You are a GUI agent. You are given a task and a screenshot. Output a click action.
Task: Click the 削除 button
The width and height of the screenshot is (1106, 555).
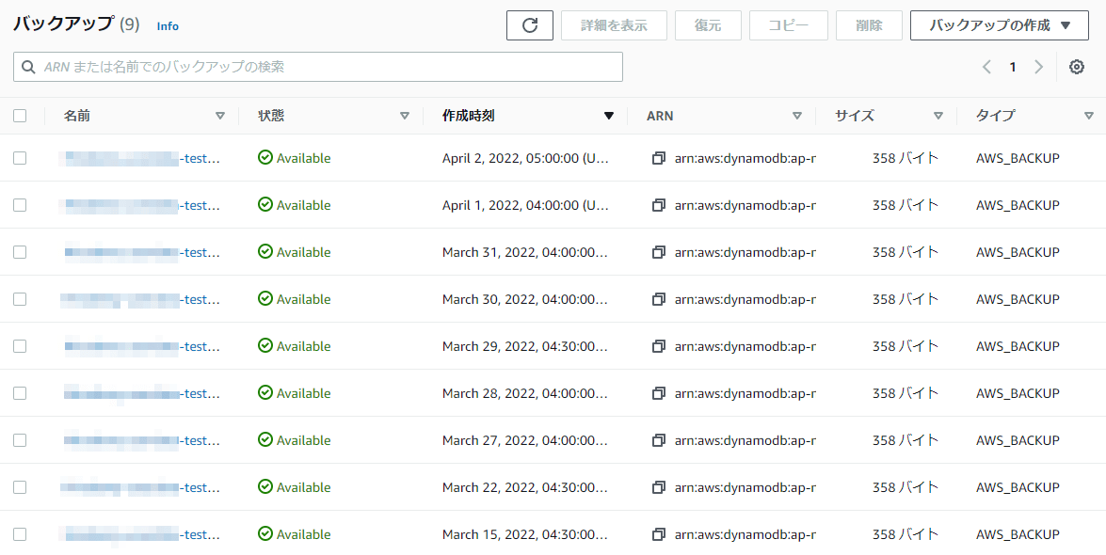(869, 25)
